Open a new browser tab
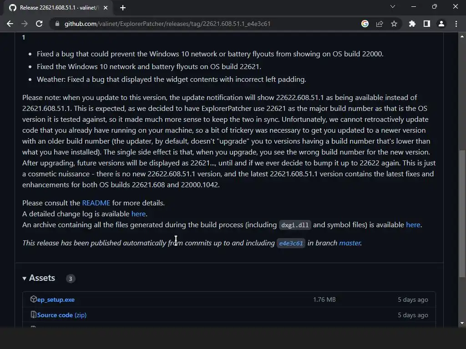The image size is (466, 349). 122,8
